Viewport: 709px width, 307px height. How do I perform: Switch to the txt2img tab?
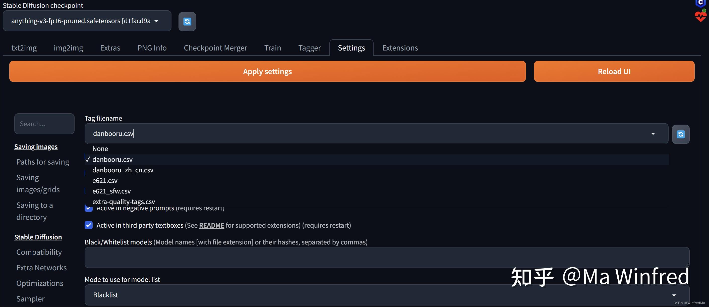(24, 48)
